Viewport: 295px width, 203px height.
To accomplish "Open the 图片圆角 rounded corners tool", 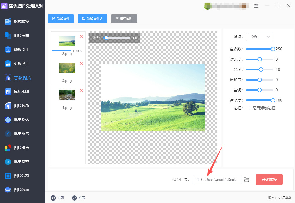I will [x=17, y=106].
